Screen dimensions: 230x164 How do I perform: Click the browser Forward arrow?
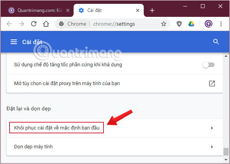[21, 24]
